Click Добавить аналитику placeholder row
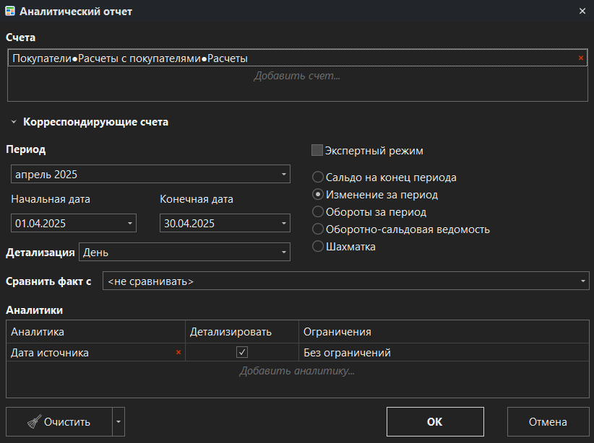The width and height of the screenshot is (594, 443). (x=296, y=372)
